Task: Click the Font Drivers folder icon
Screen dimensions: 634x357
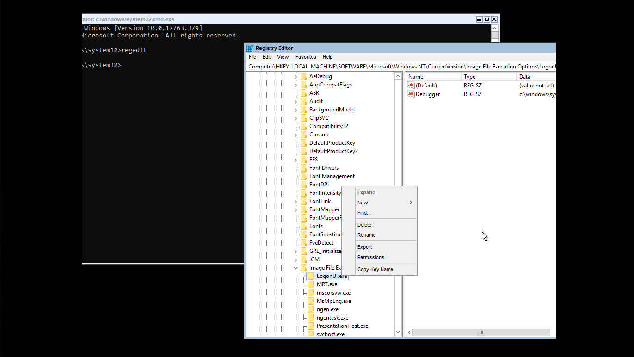Action: [x=303, y=168]
